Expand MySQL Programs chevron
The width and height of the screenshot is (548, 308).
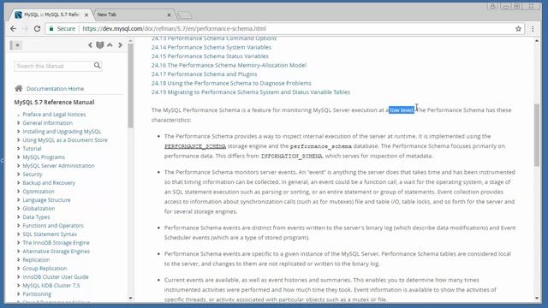18,157
